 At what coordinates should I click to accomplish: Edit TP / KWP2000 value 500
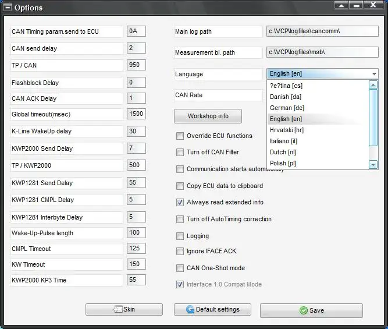[136, 165]
